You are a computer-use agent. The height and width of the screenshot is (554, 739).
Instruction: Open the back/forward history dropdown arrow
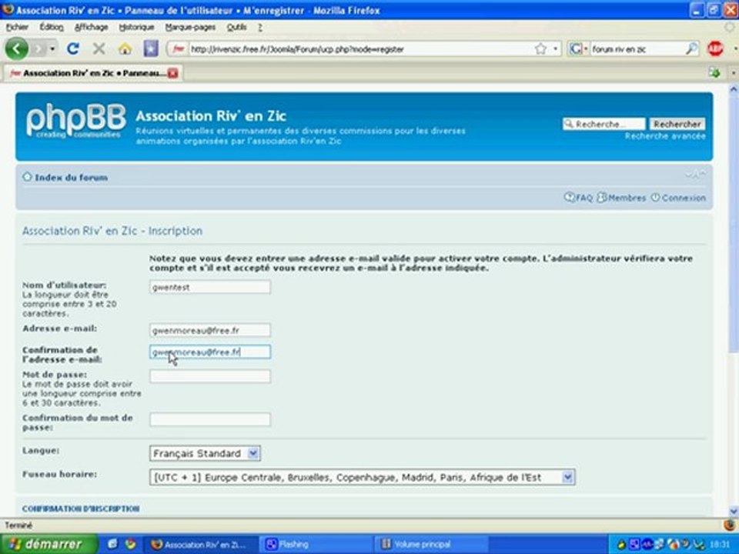click(x=52, y=48)
